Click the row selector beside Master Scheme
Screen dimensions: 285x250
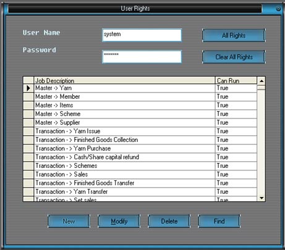[x=28, y=114]
